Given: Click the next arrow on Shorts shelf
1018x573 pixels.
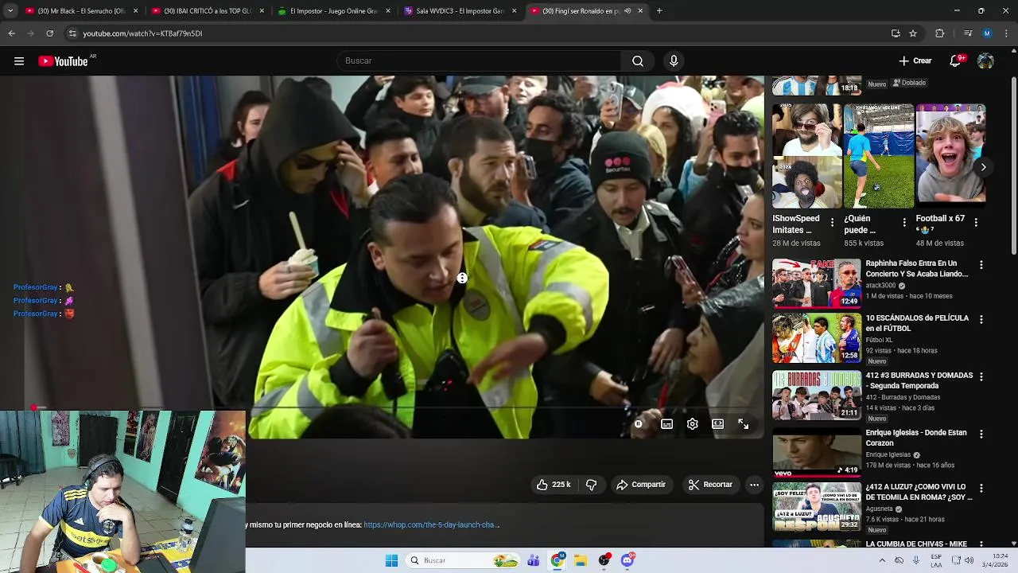Looking at the screenshot, I should tap(983, 167).
